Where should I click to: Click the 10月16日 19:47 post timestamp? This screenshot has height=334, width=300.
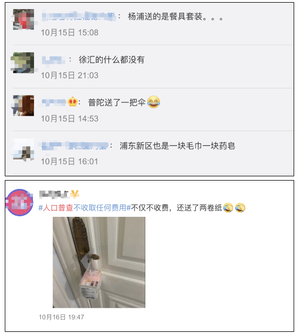(x=62, y=317)
